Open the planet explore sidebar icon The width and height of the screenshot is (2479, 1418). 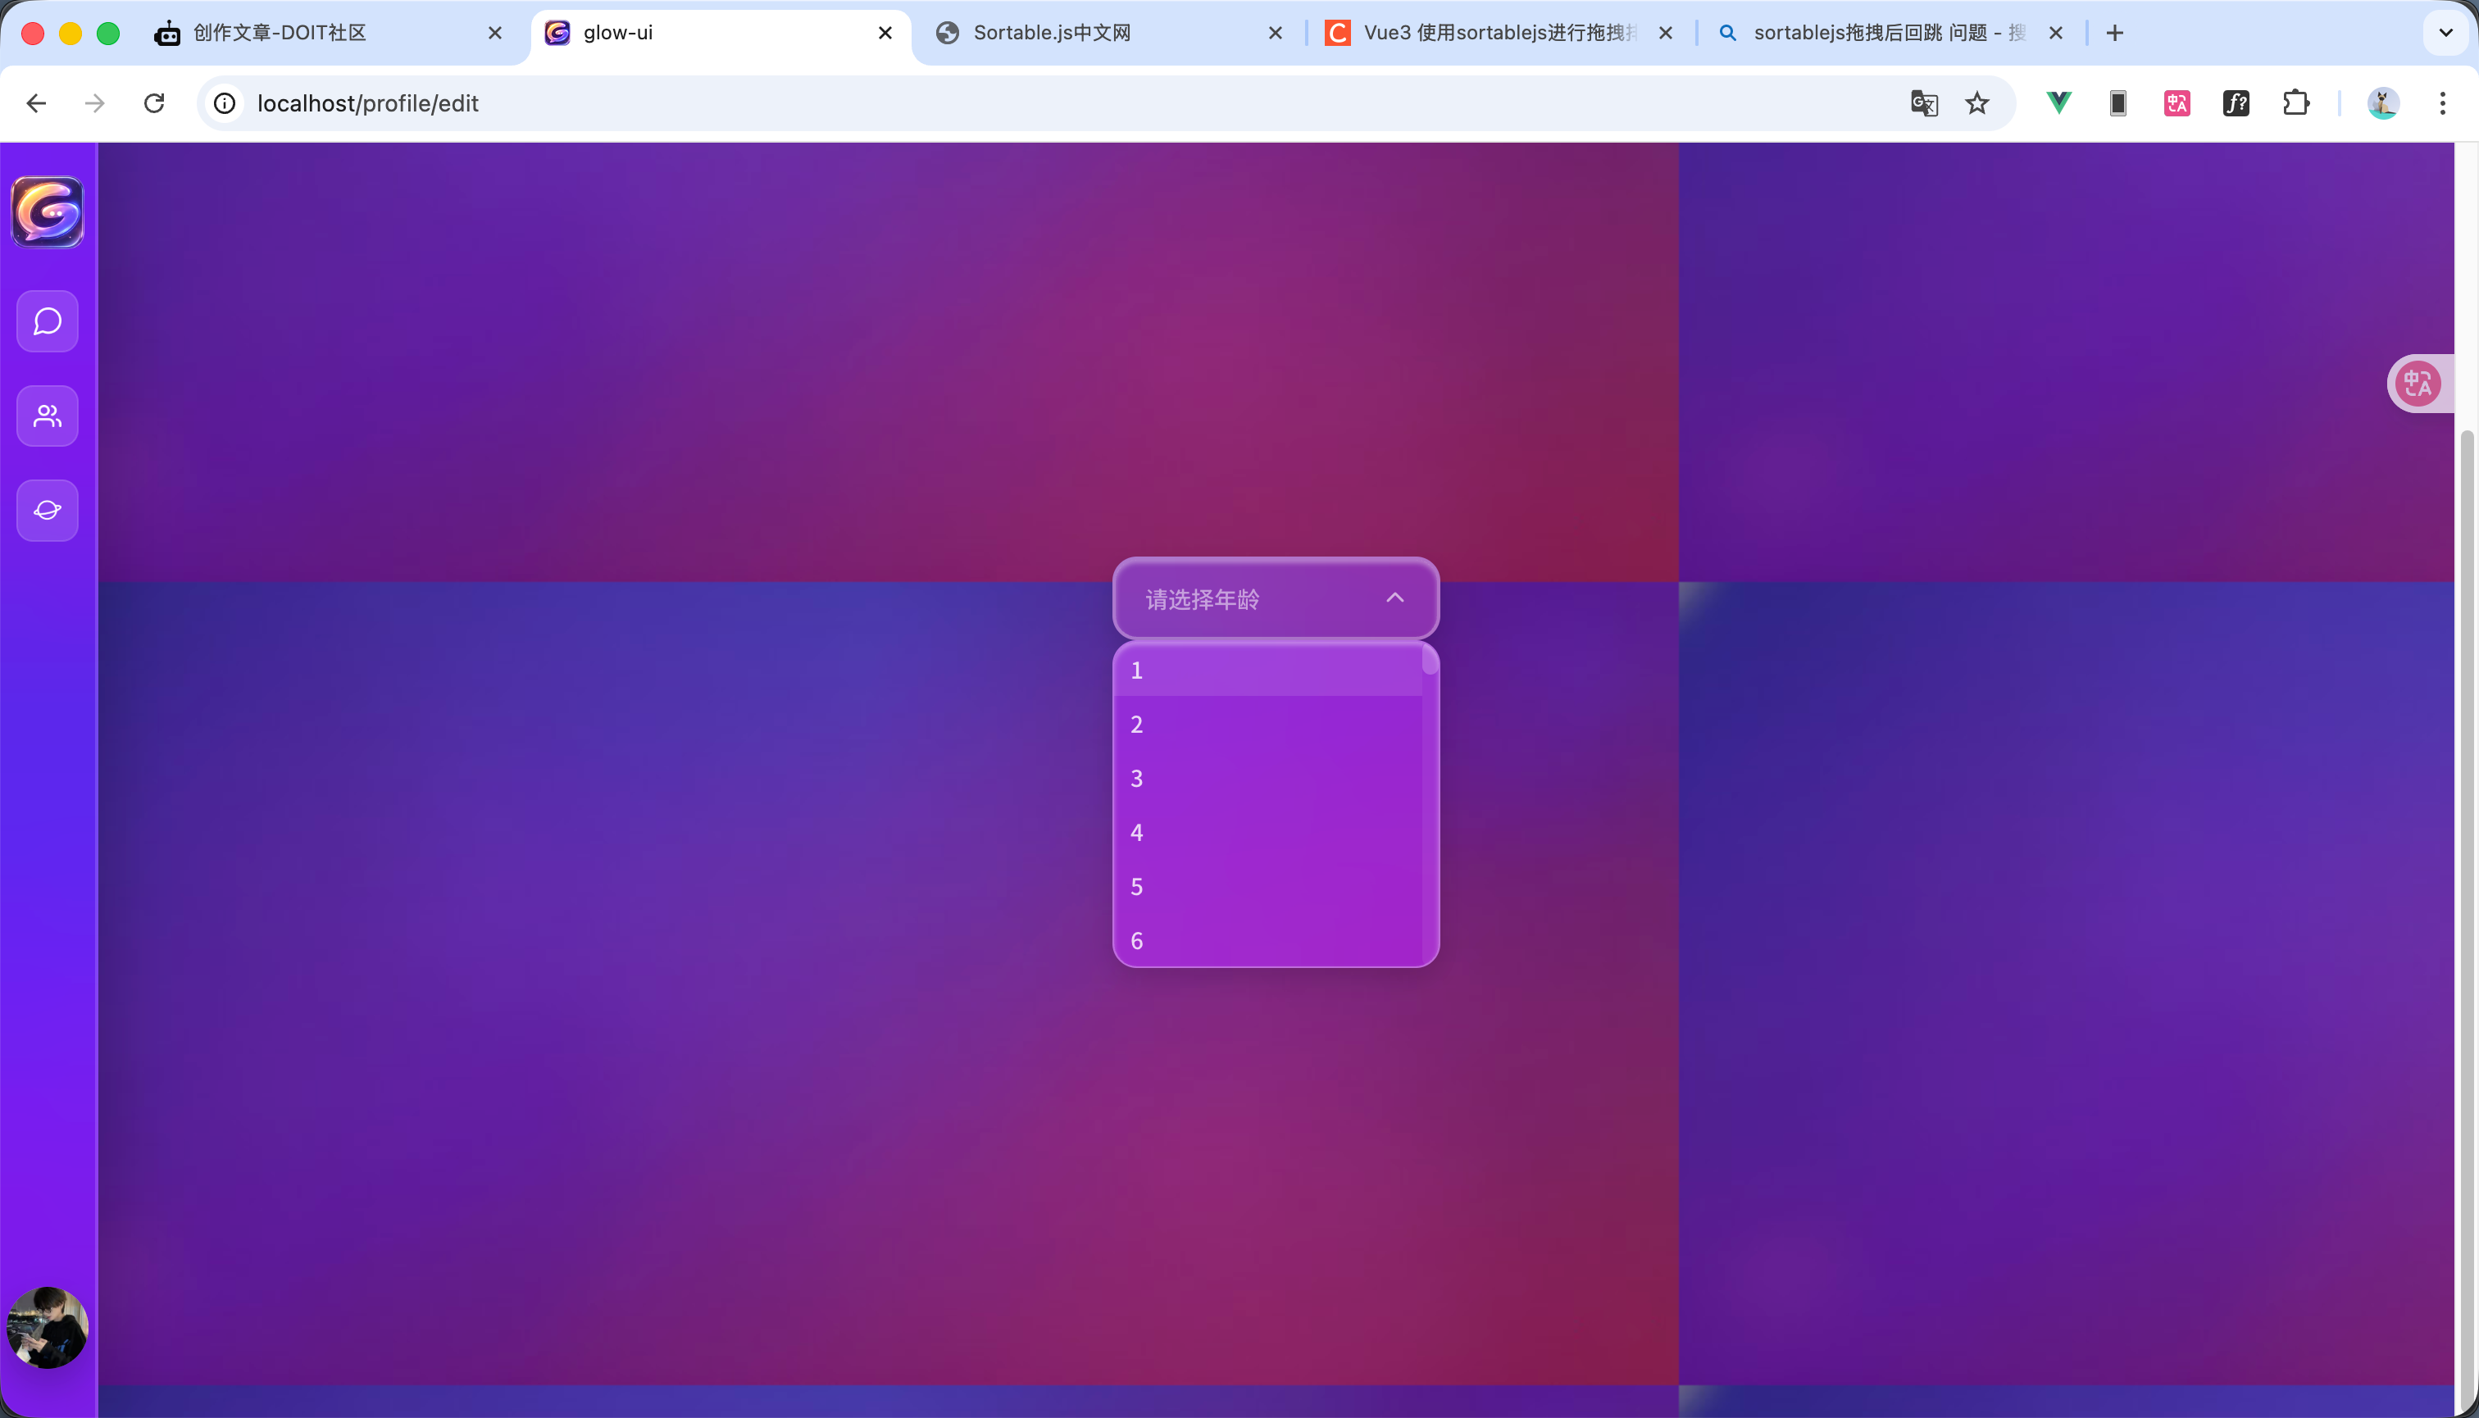[47, 511]
